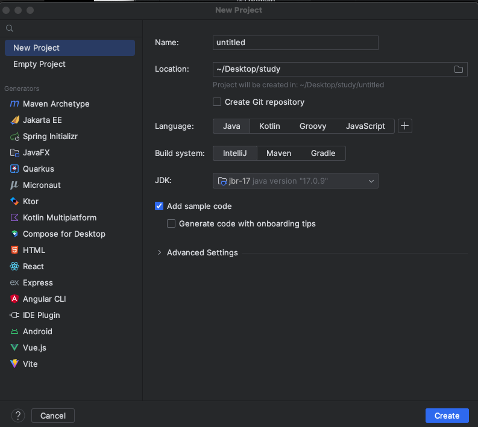
Task: Select the Vue.js logo icon
Action: [x=14, y=348]
